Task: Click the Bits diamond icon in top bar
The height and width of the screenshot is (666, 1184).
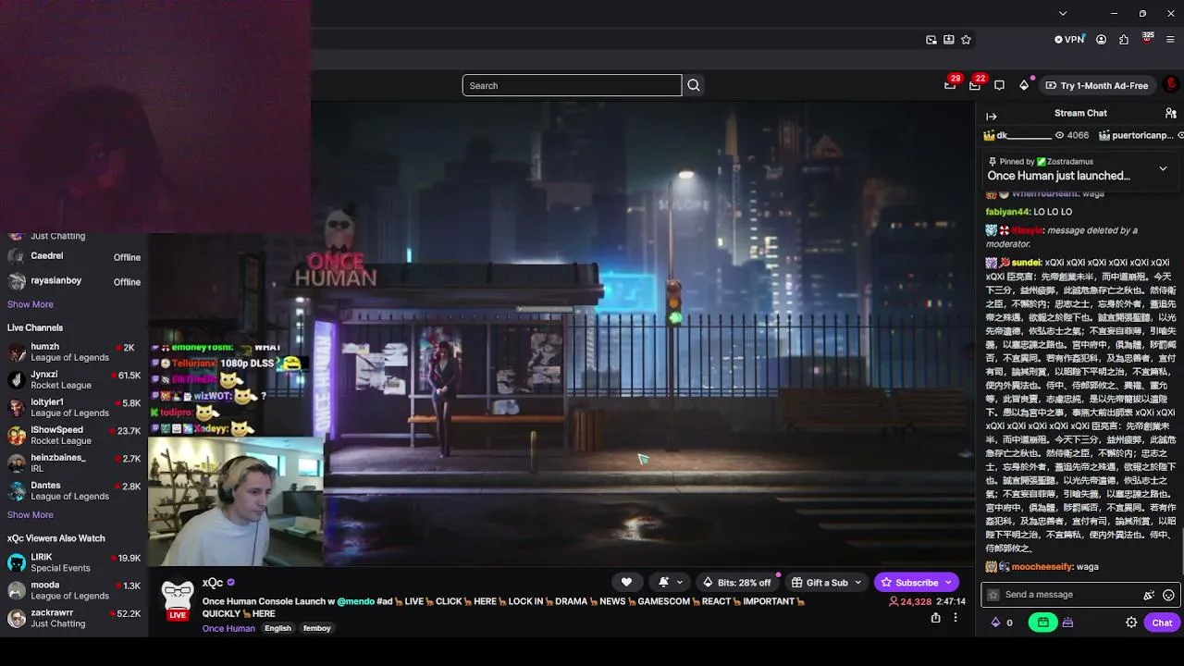Action: click(1024, 85)
